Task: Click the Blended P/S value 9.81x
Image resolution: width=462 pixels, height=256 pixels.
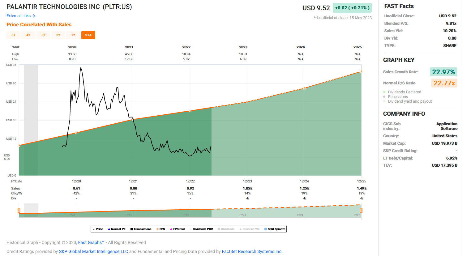Action: tap(451, 23)
